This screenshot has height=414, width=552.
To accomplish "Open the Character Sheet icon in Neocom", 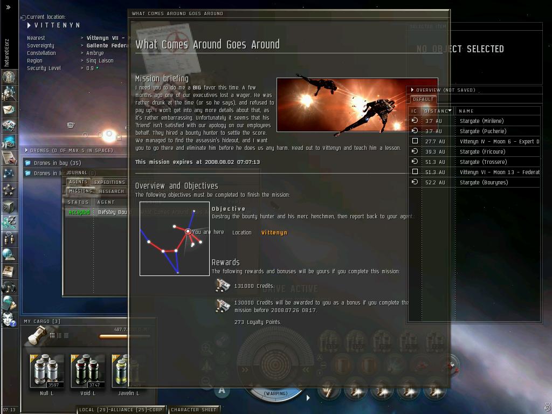I will [x=9, y=78].
